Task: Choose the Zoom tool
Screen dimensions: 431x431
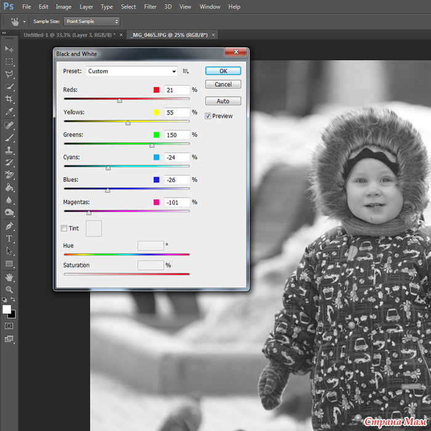Action: click(x=9, y=289)
